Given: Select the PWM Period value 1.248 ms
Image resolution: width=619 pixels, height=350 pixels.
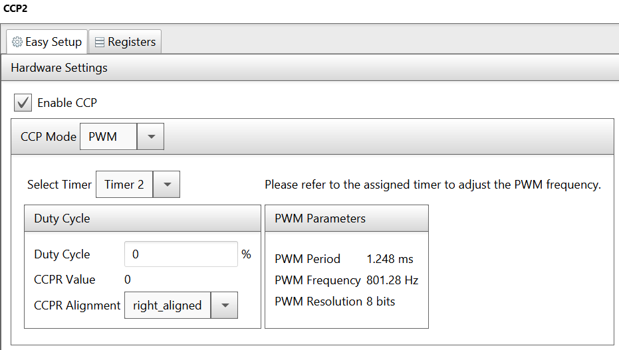Looking at the screenshot, I should pyautogui.click(x=390, y=259).
